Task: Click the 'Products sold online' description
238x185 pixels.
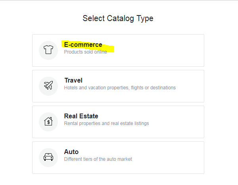Action: (x=85, y=52)
